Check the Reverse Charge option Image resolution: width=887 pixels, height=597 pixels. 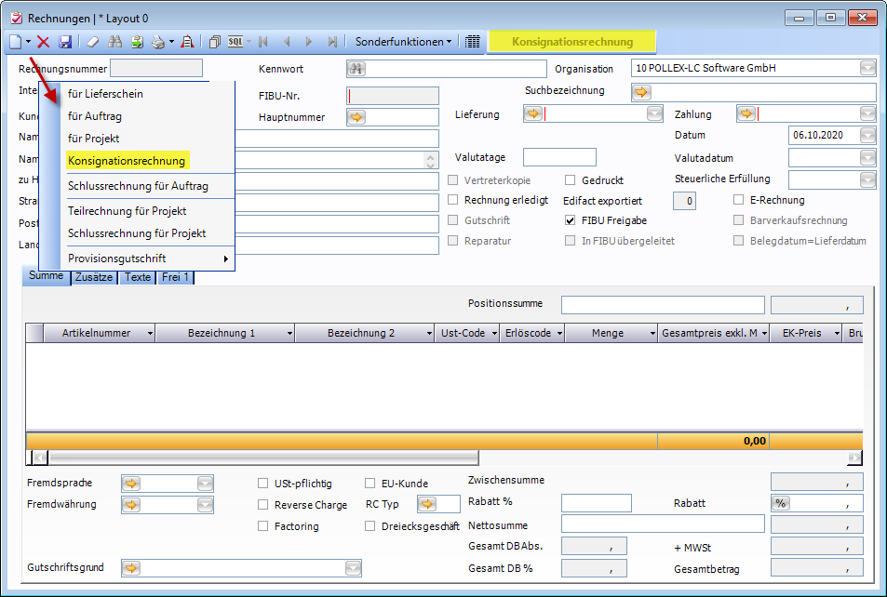tap(264, 505)
